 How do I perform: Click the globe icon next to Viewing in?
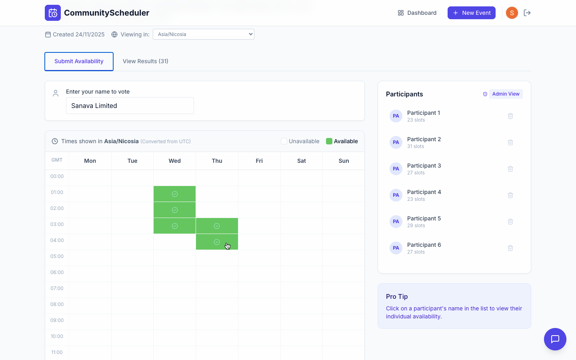click(x=114, y=34)
